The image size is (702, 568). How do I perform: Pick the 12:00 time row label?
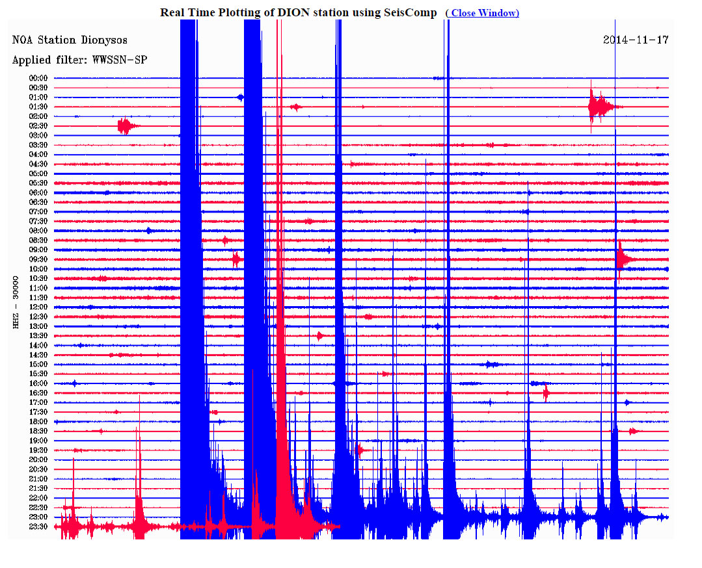coord(38,307)
